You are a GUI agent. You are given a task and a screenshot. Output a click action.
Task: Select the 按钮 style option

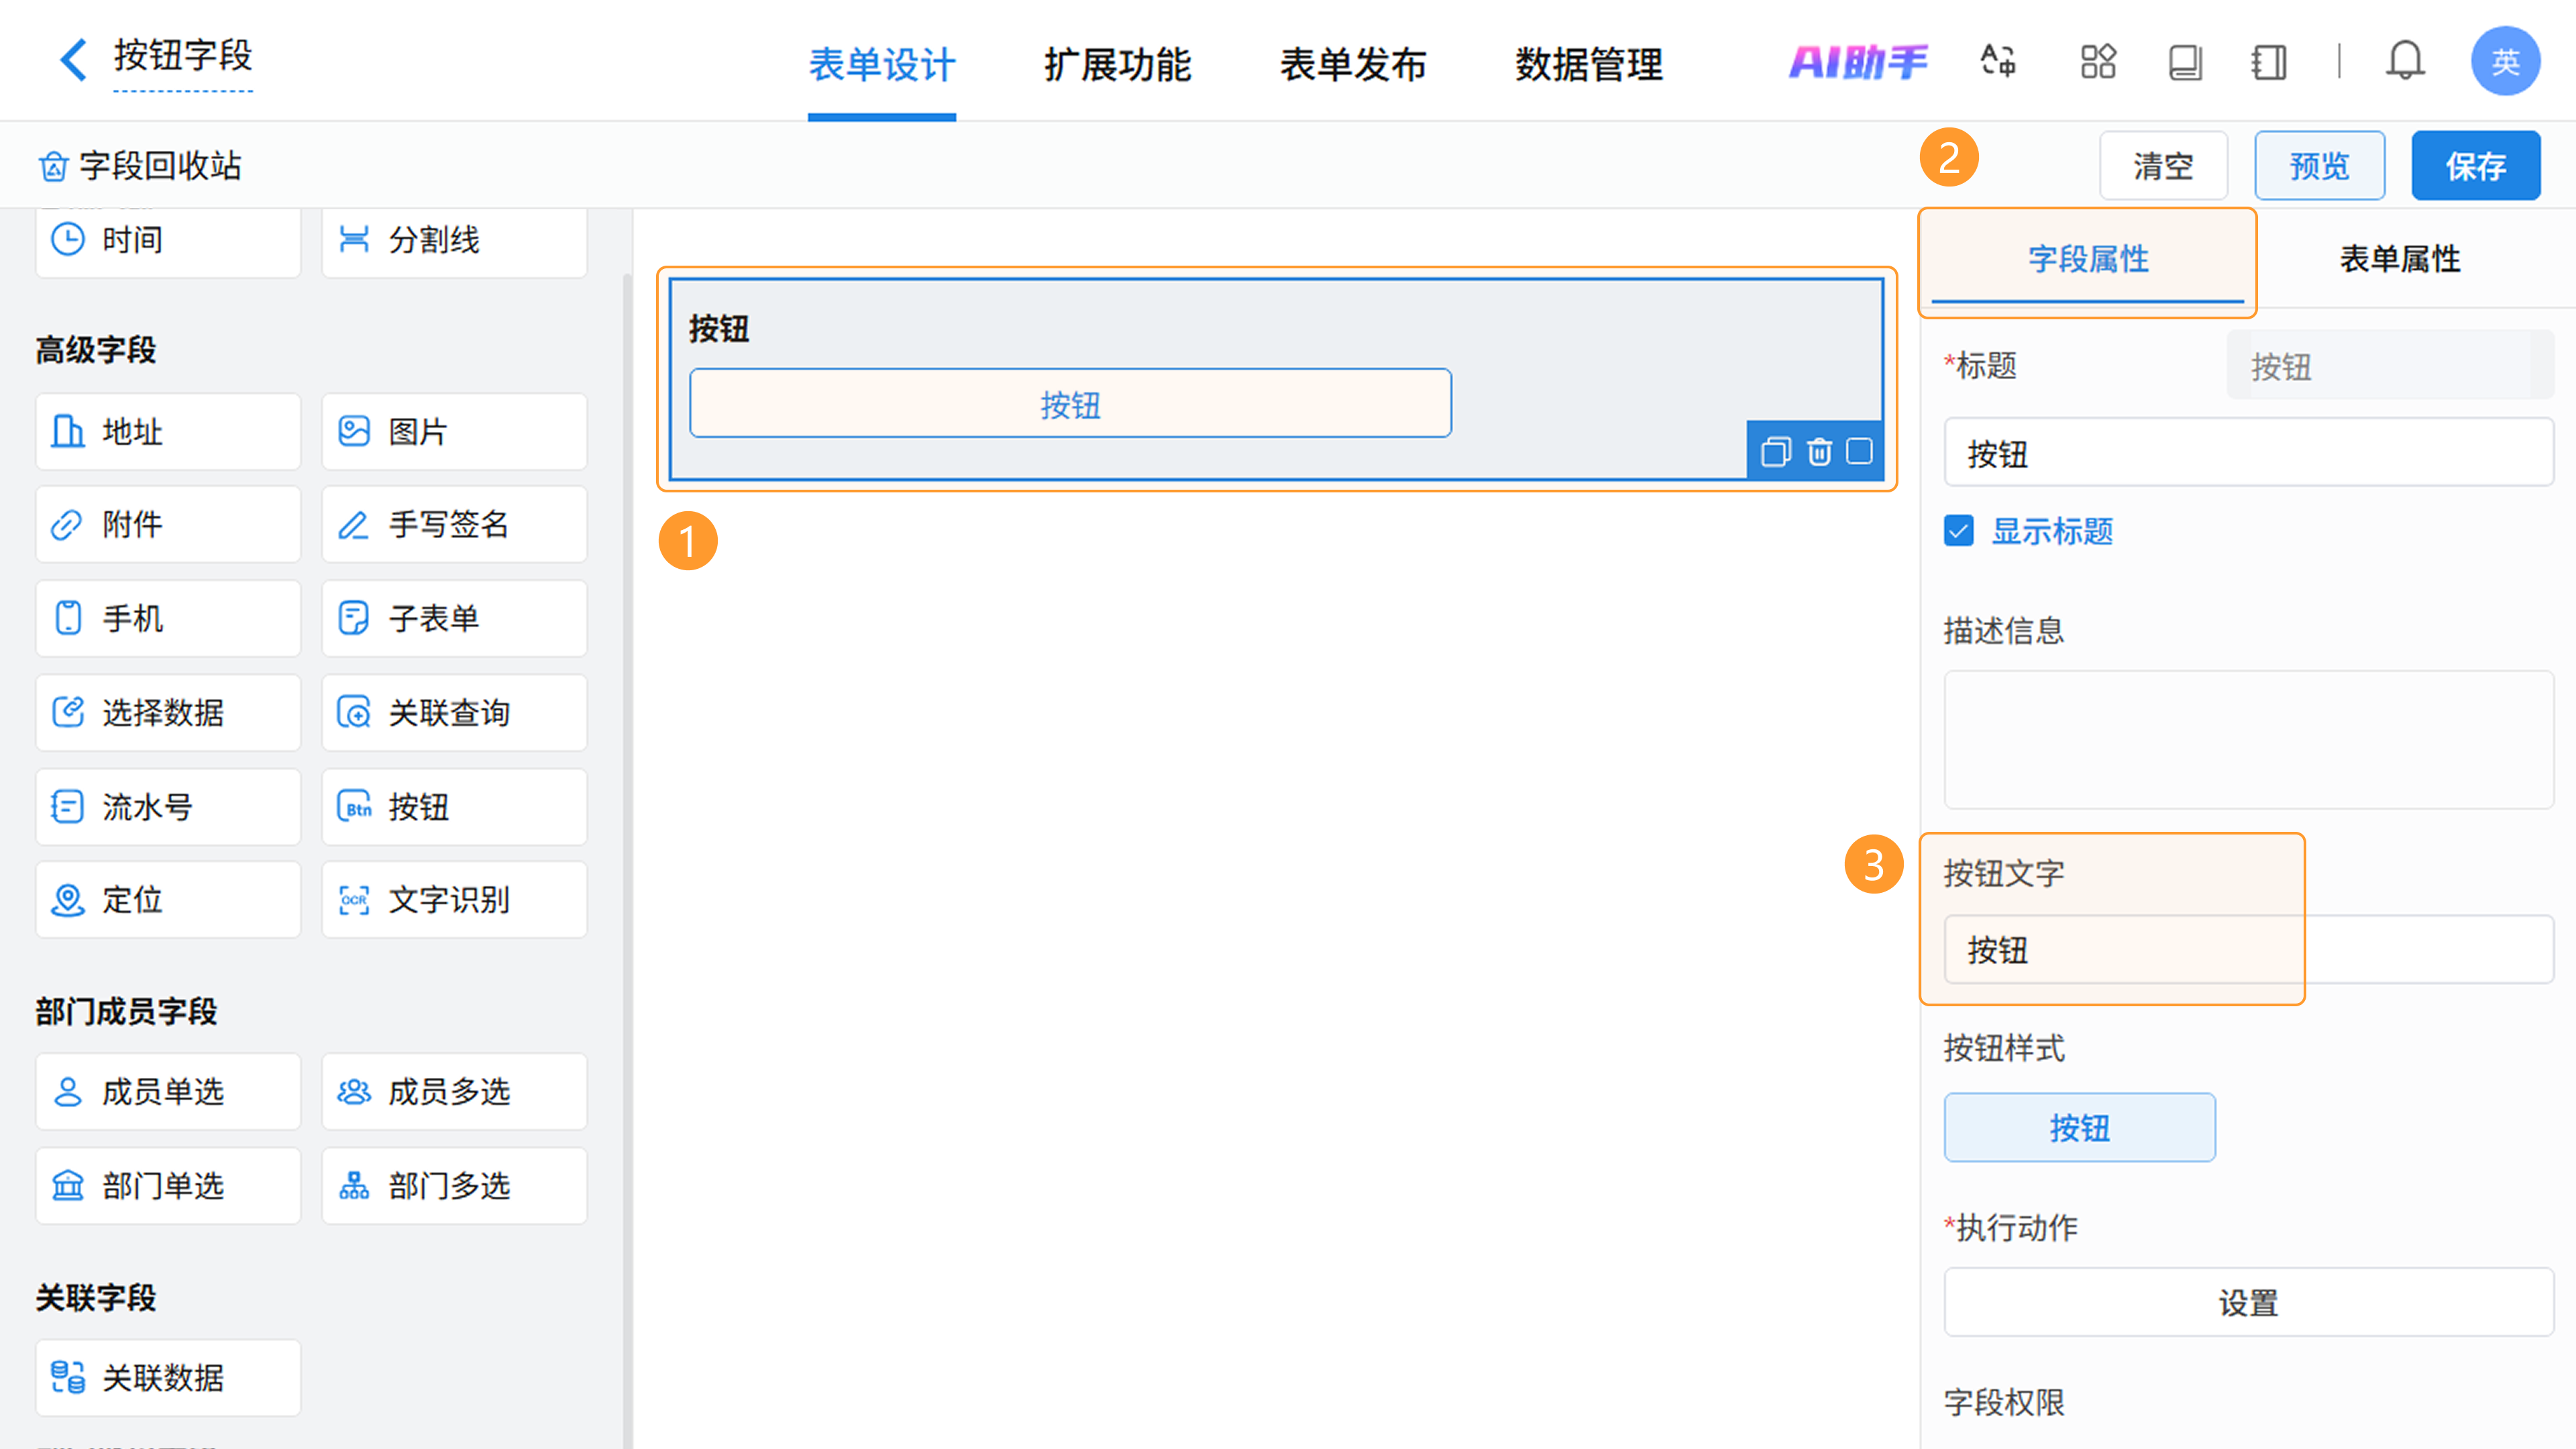coord(2079,1128)
